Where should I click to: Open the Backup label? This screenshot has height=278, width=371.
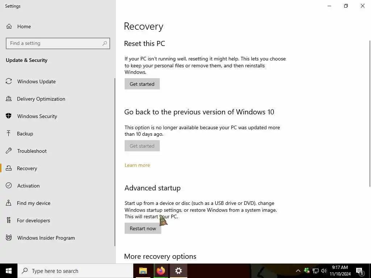click(25, 134)
